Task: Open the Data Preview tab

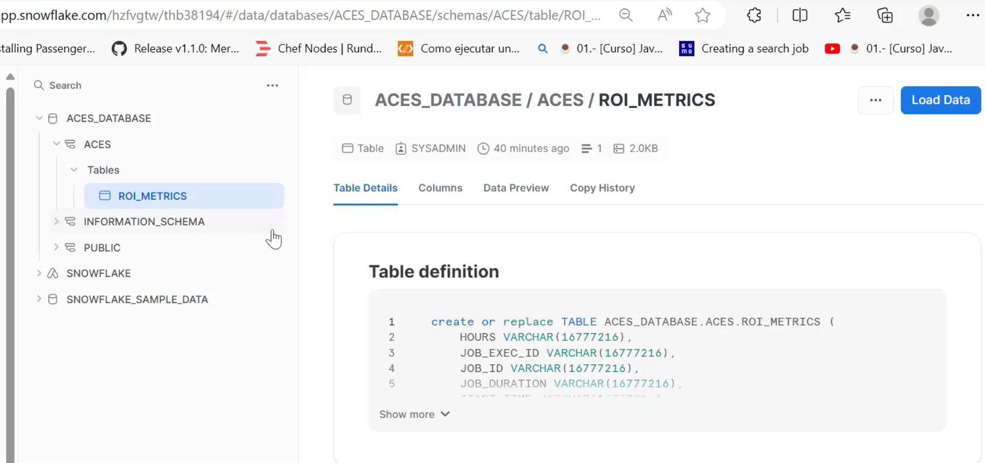Action: tap(516, 188)
